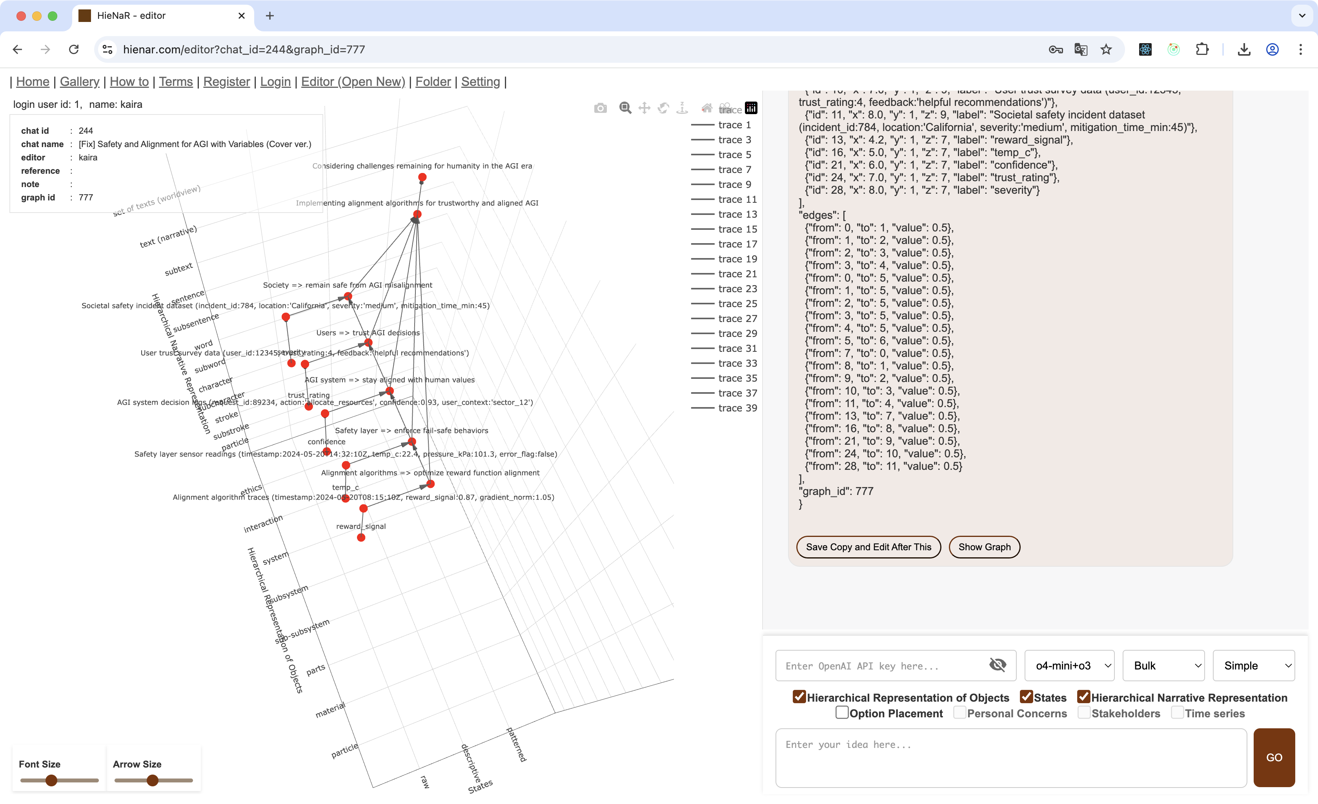Image resolution: width=1318 pixels, height=804 pixels.
Task: Expand the Bulk mode dropdown
Action: coord(1163,666)
